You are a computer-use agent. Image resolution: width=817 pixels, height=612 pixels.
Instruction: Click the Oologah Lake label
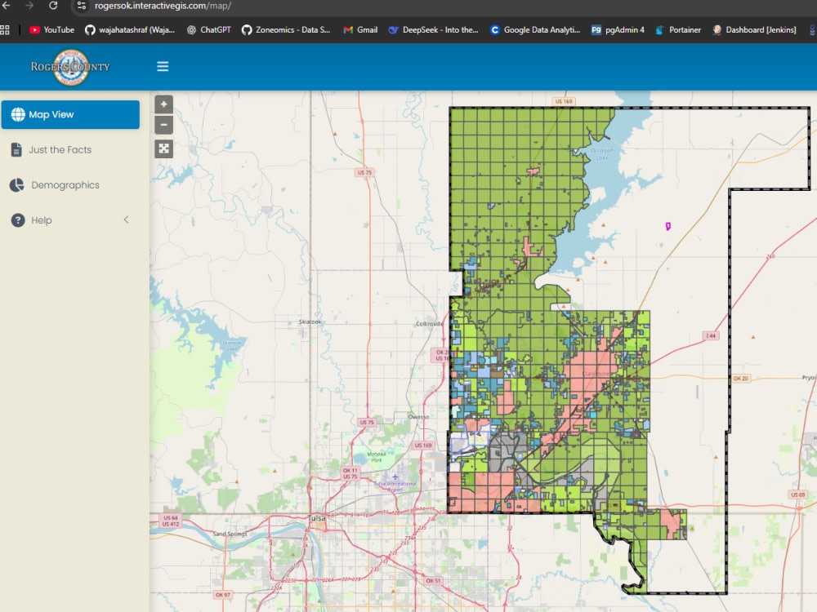click(602, 153)
